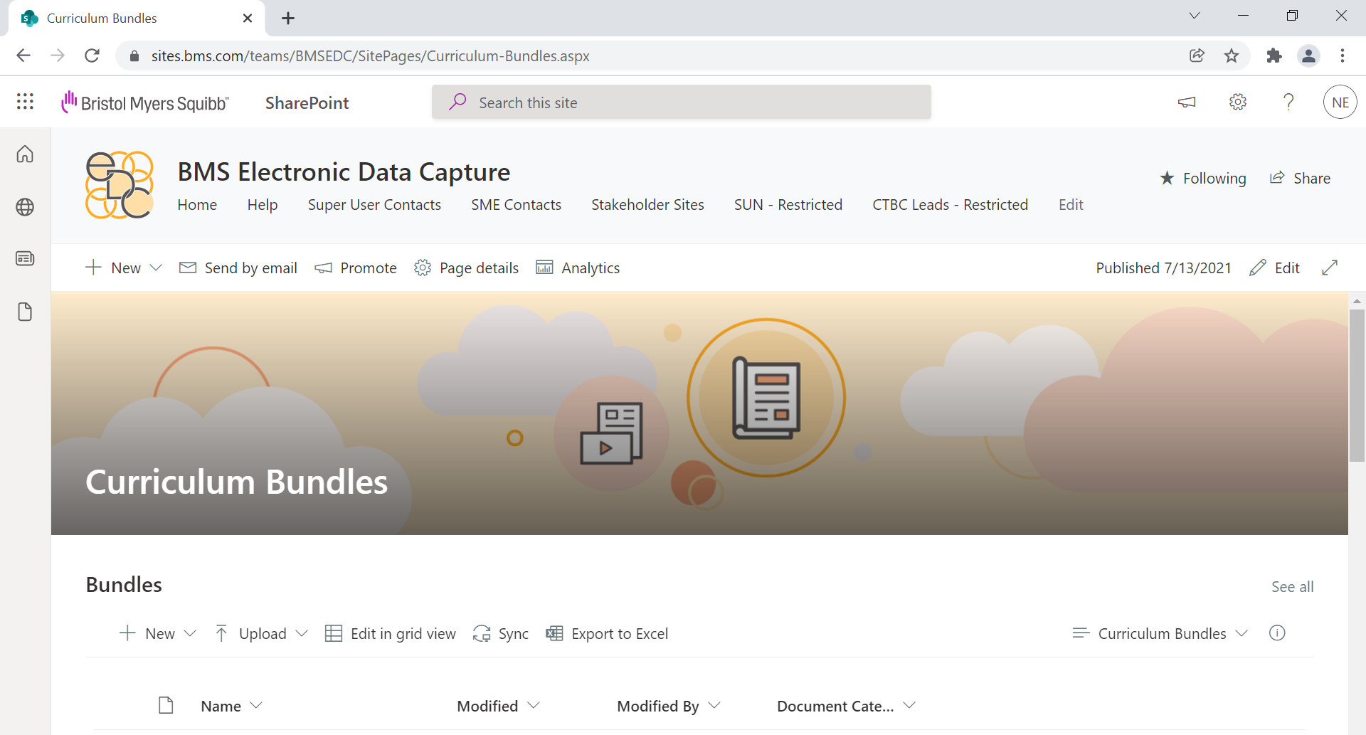Click the page vertical scrollbar thumb
This screenshot has width=1366, height=735.
[x=1357, y=386]
